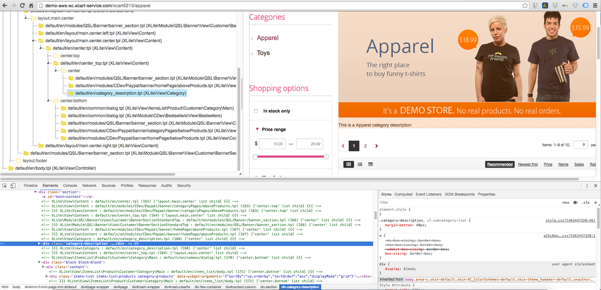The width and height of the screenshot is (601, 290).
Task: Bookmark this page with the star icon
Action: pyautogui.click(x=525, y=5)
